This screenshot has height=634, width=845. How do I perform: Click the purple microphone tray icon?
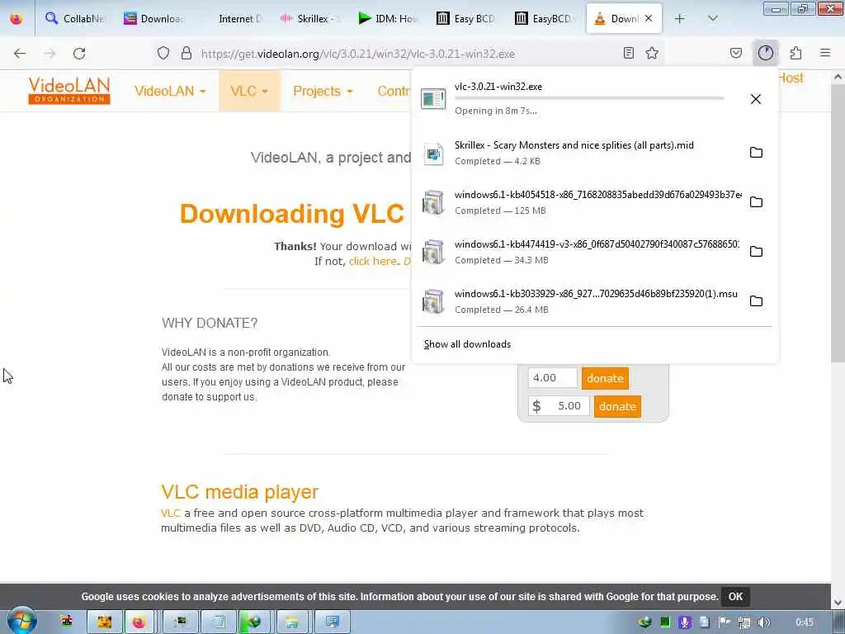point(684,622)
